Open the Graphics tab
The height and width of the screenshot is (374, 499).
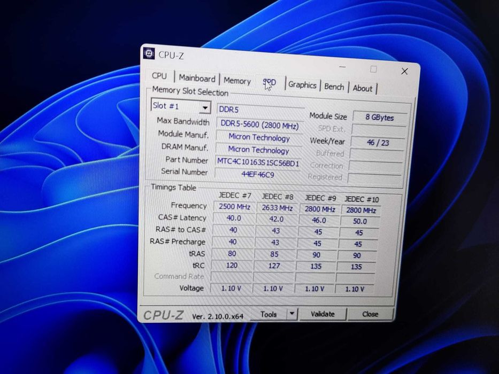coord(302,85)
